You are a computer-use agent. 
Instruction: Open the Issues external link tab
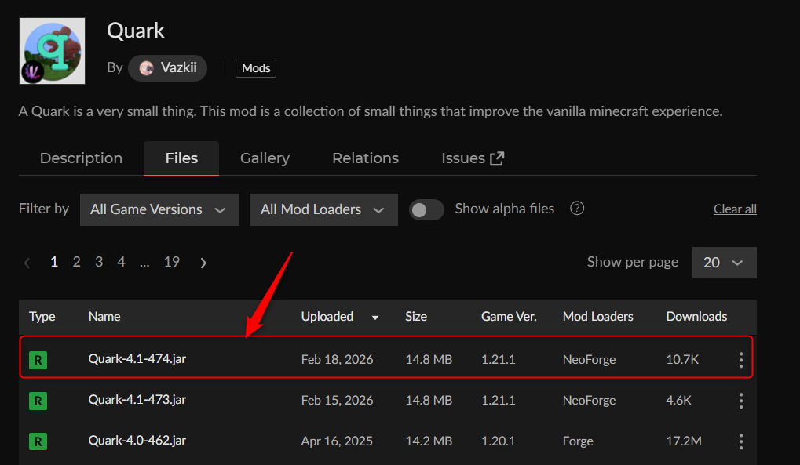[x=473, y=158]
